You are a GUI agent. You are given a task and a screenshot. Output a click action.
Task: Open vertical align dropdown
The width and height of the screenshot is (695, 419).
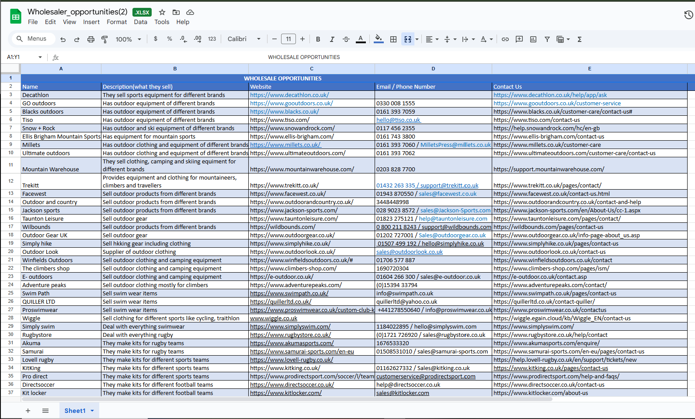click(450, 39)
